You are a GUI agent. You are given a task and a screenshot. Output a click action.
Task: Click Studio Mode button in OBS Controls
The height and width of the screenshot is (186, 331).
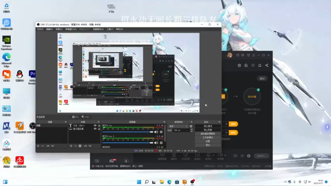[208, 138]
